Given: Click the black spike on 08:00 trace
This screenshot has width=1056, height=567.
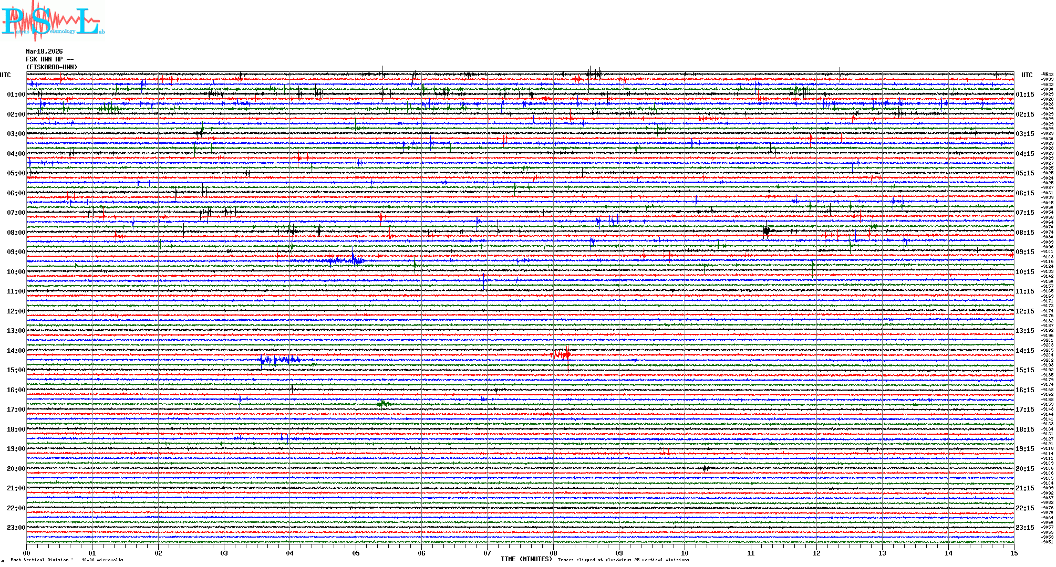Looking at the screenshot, I should coord(767,231).
